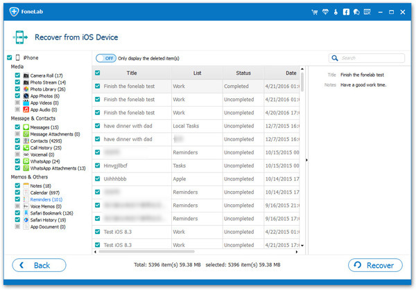
Task: Click the search magnifier icon
Action: click(335, 58)
